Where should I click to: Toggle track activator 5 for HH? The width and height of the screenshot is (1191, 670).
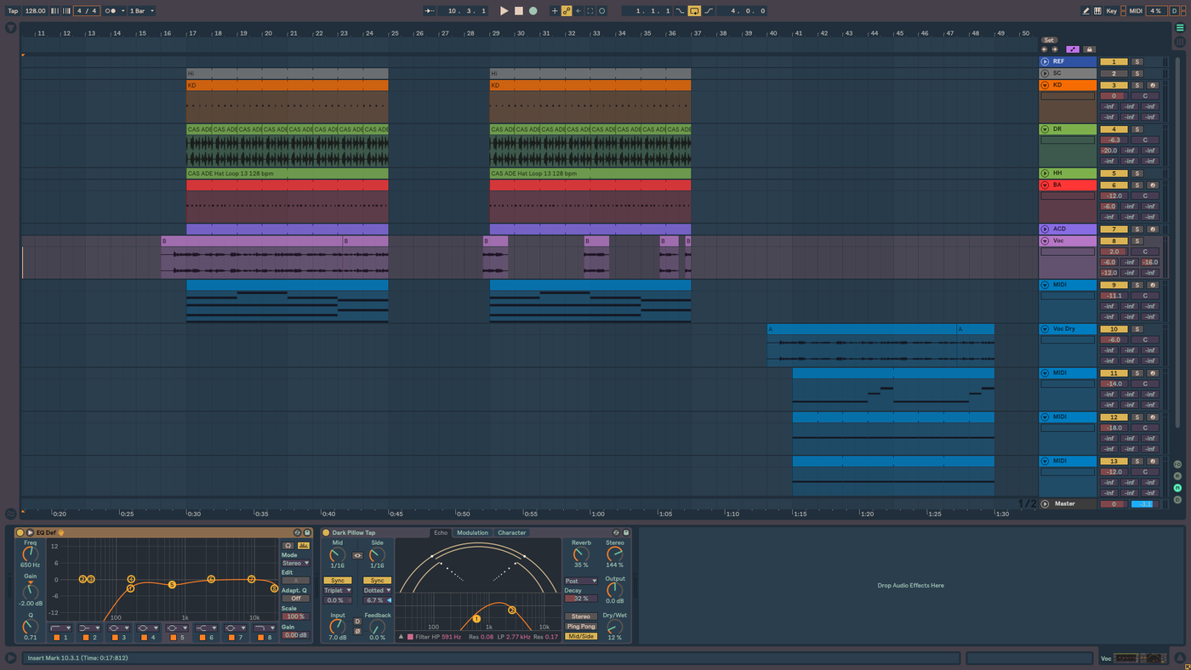click(x=1114, y=173)
